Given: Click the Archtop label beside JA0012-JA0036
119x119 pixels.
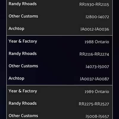Looking at the screenshot, I should (x=16, y=29).
